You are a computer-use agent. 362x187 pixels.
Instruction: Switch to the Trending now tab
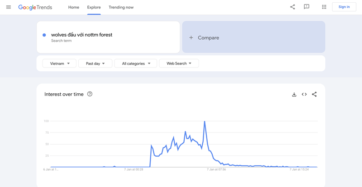pos(121,7)
